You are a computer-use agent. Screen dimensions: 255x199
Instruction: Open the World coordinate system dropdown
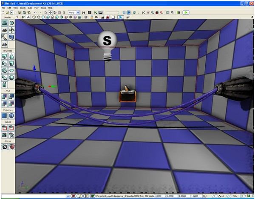pyautogui.click(x=74, y=12)
